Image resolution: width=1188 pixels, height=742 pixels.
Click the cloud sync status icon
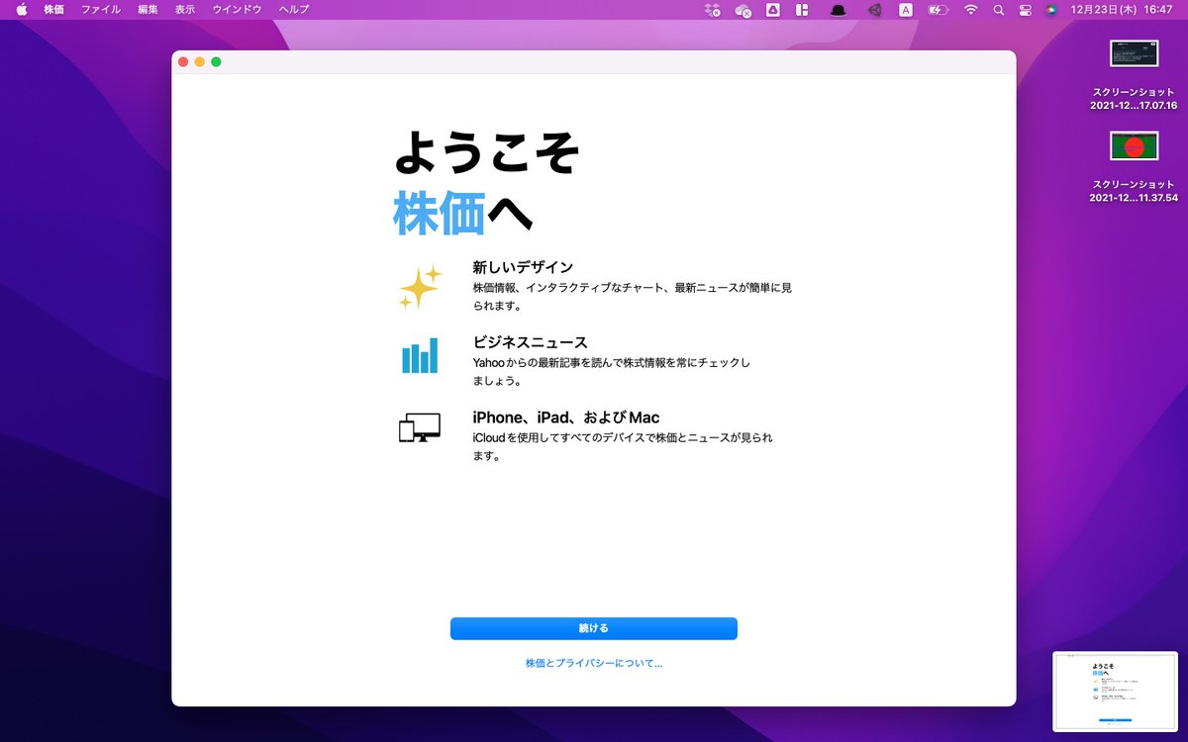(x=743, y=9)
